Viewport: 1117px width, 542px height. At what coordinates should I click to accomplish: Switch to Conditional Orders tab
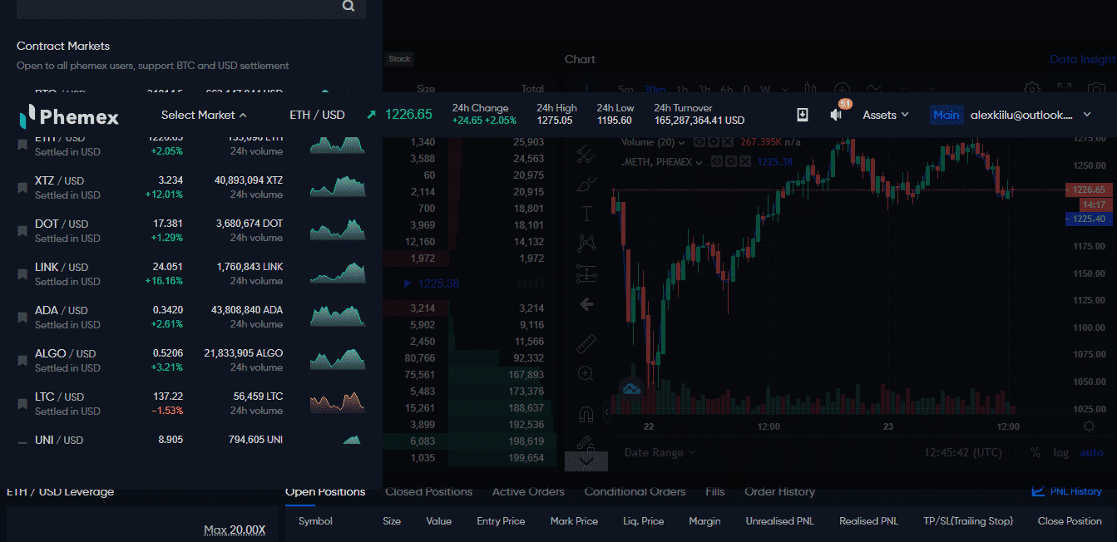click(635, 491)
